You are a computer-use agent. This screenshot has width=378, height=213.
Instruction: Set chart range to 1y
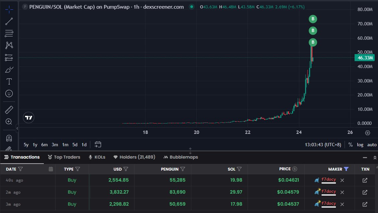tap(35, 145)
